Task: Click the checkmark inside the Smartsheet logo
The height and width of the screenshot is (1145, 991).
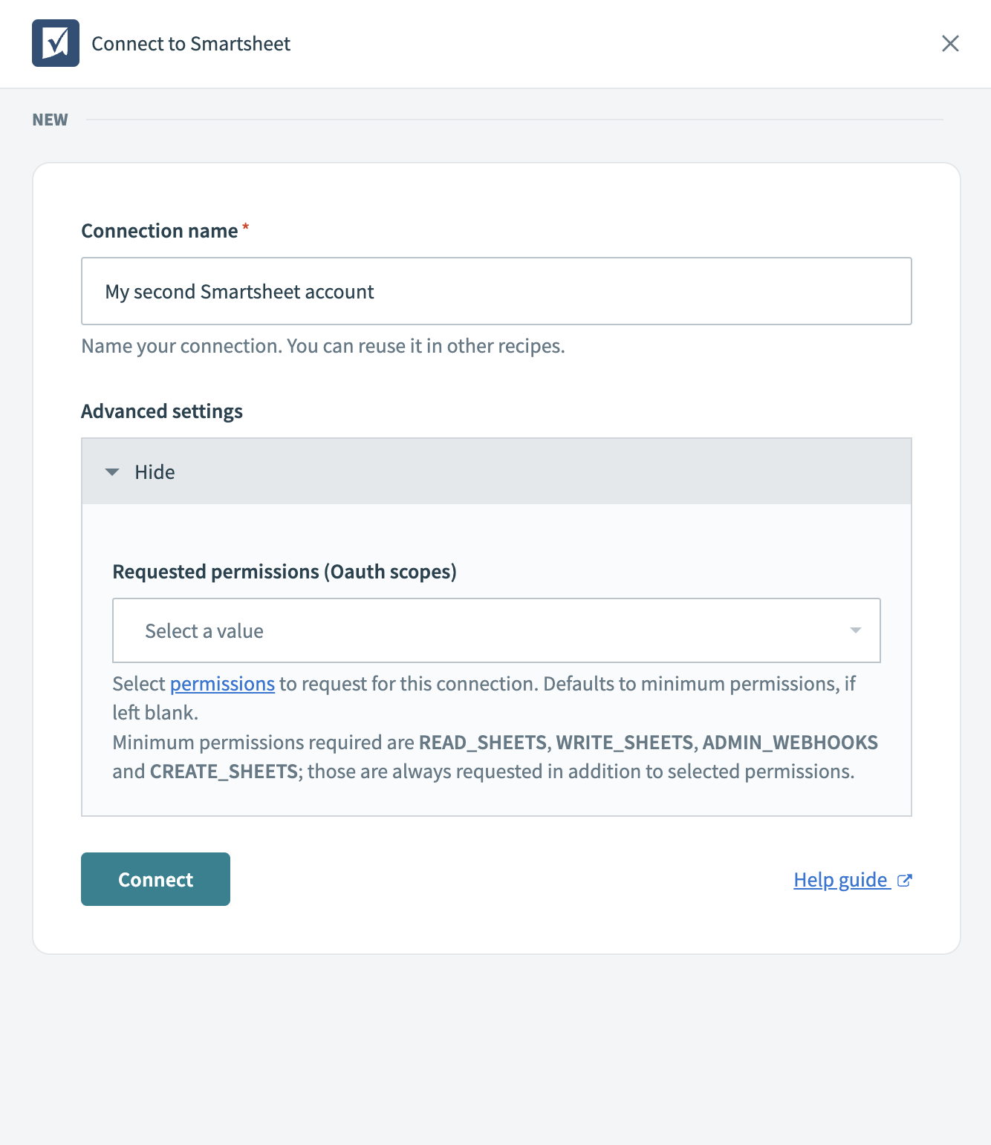Action: [56, 42]
